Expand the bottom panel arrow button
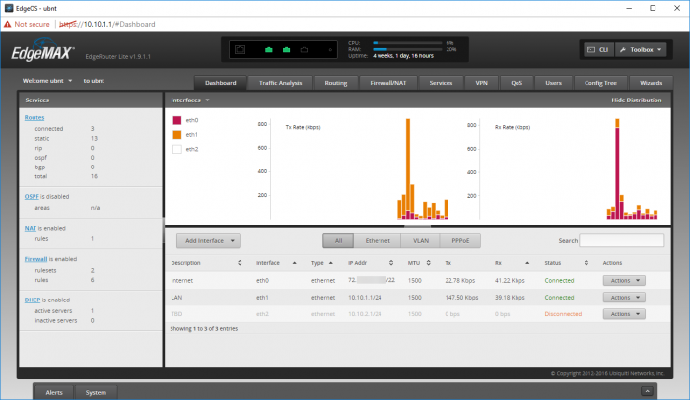This screenshot has width=690, height=400. tap(647, 391)
